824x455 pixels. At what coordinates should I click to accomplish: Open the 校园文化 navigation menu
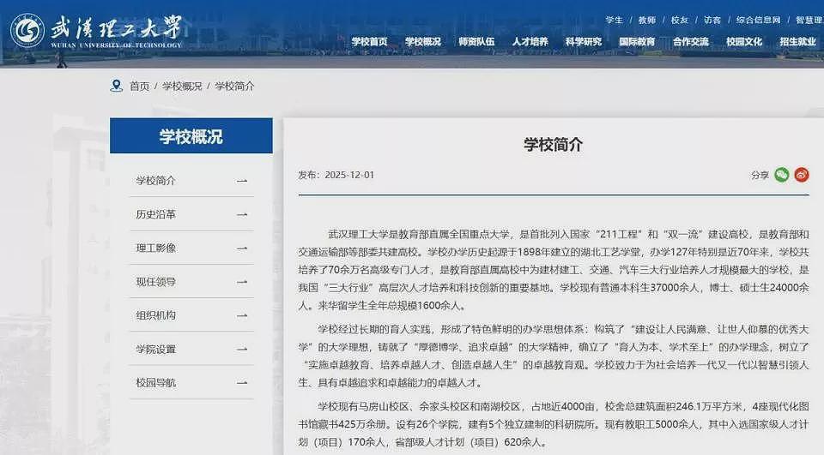pos(744,41)
